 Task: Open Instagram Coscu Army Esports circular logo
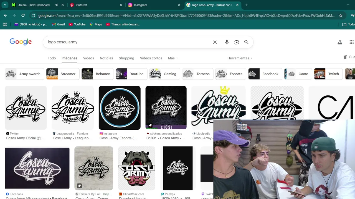click(120, 108)
